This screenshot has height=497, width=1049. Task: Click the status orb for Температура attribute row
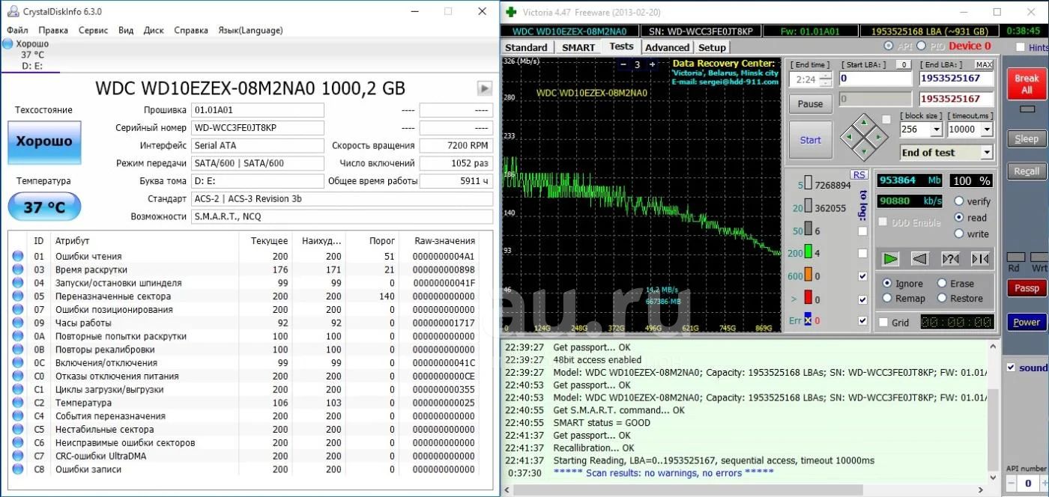(18, 403)
